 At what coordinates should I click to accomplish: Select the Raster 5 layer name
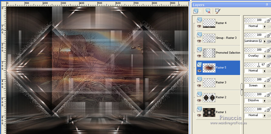[x=221, y=68]
